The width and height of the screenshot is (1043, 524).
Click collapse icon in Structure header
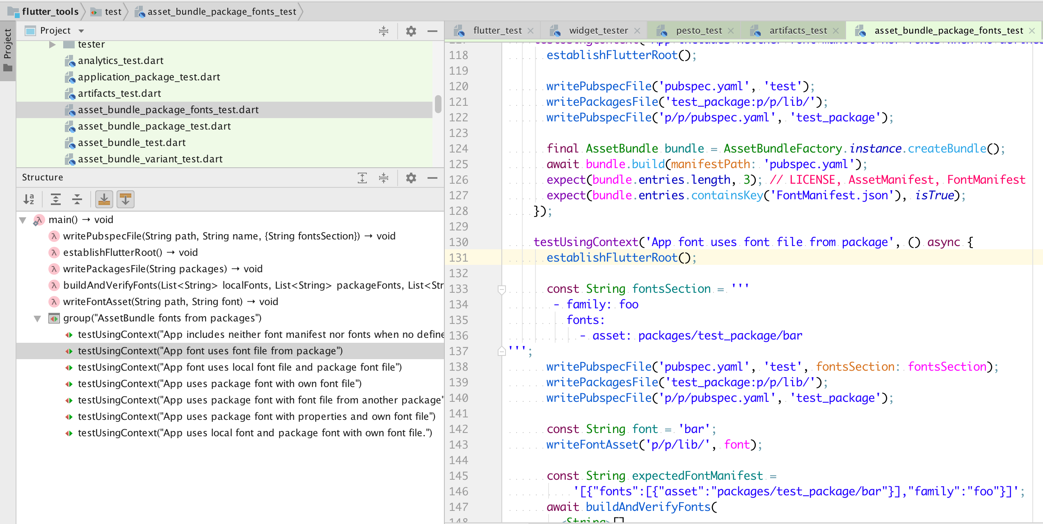(x=384, y=178)
